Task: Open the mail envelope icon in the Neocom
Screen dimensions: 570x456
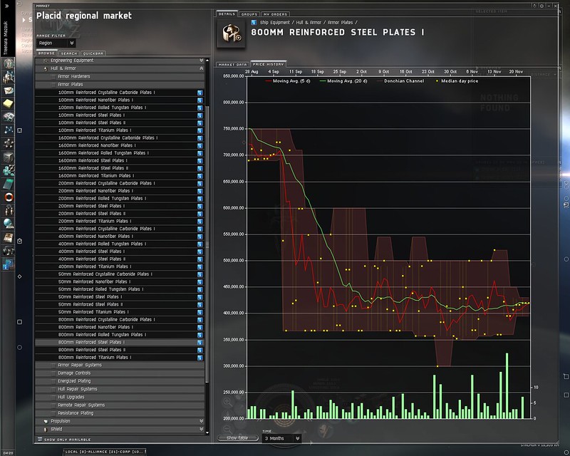Action: click(9, 90)
